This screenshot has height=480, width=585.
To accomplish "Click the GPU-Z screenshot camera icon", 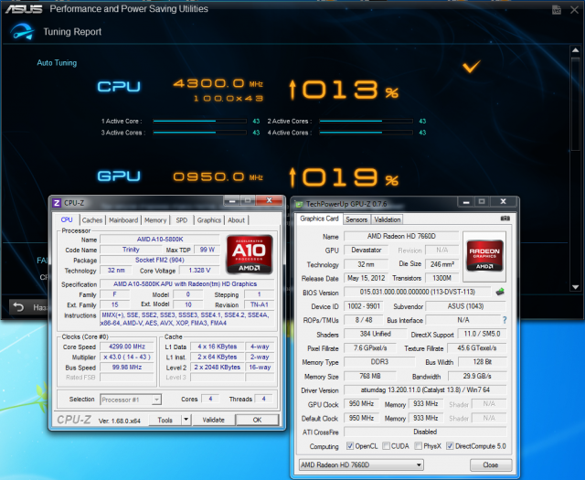I will (x=505, y=219).
